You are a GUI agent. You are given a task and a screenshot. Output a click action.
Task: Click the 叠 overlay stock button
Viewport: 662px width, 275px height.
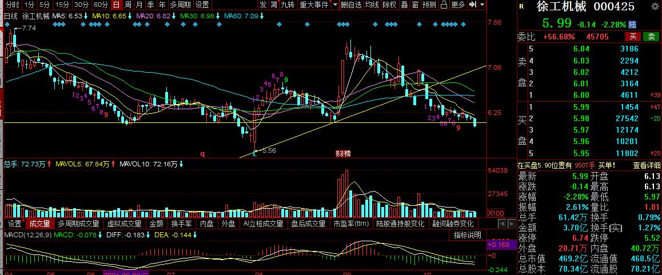pos(404,5)
